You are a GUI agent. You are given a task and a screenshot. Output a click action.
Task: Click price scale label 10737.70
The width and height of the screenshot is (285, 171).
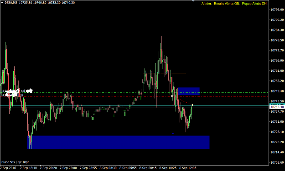pyautogui.click(x=277, y=111)
